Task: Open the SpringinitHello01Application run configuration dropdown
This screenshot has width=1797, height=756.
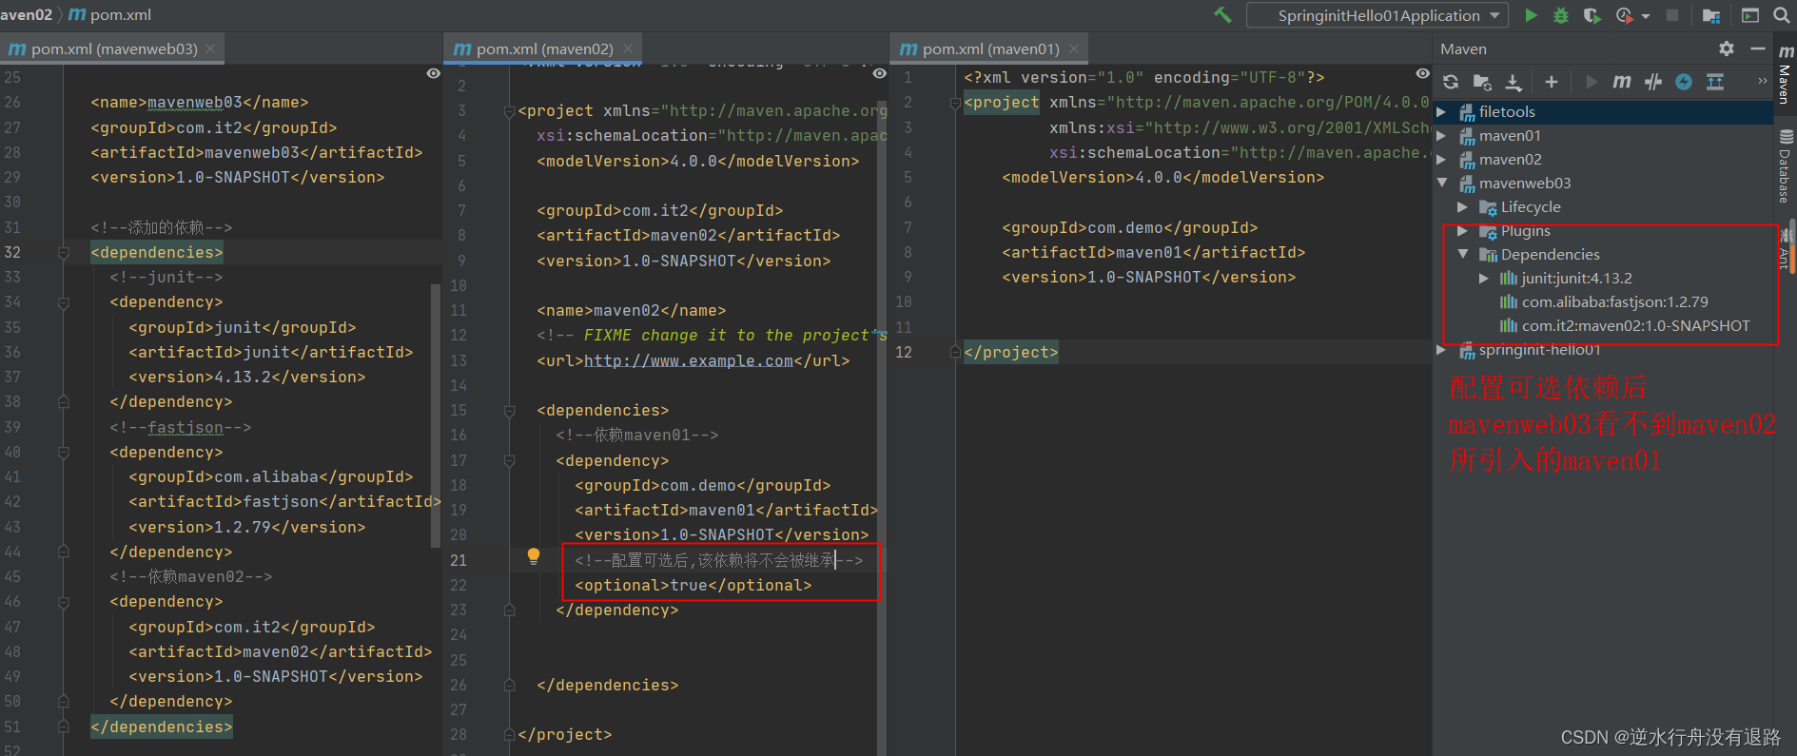Action: pyautogui.click(x=1377, y=15)
